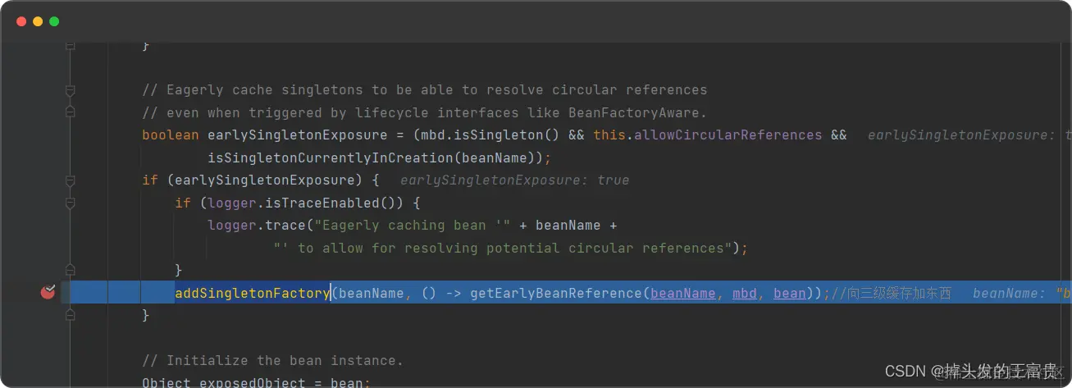
Task: Click the green maximize window button
Action: (54, 21)
